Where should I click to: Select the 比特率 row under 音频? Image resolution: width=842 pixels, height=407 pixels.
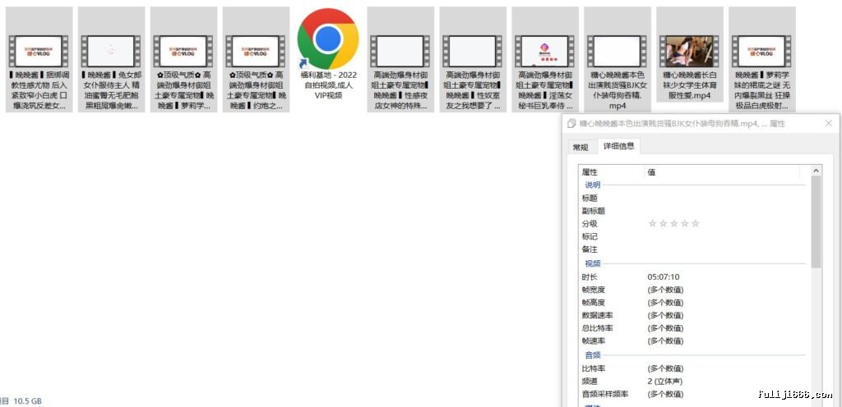pyautogui.click(x=692, y=368)
